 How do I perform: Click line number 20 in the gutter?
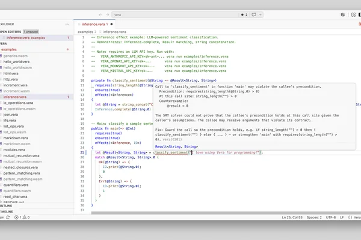82,128
